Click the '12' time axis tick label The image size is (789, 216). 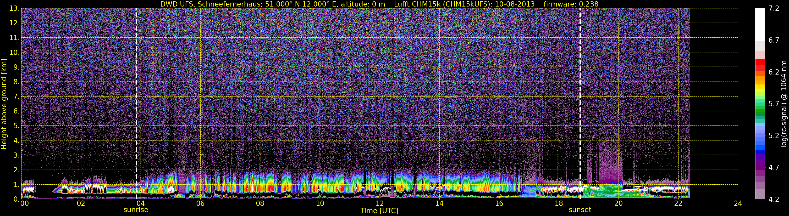[379, 204]
